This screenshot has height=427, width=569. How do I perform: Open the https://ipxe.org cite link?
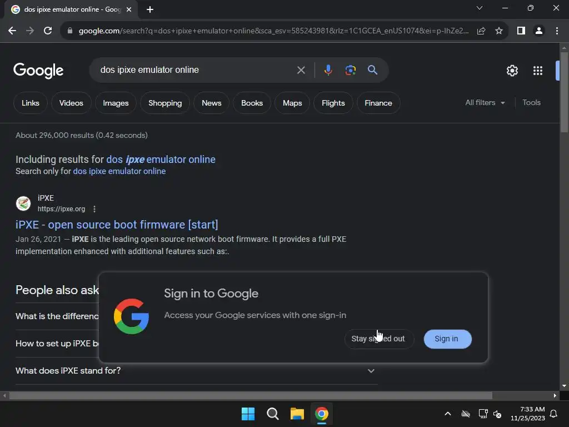pos(61,209)
